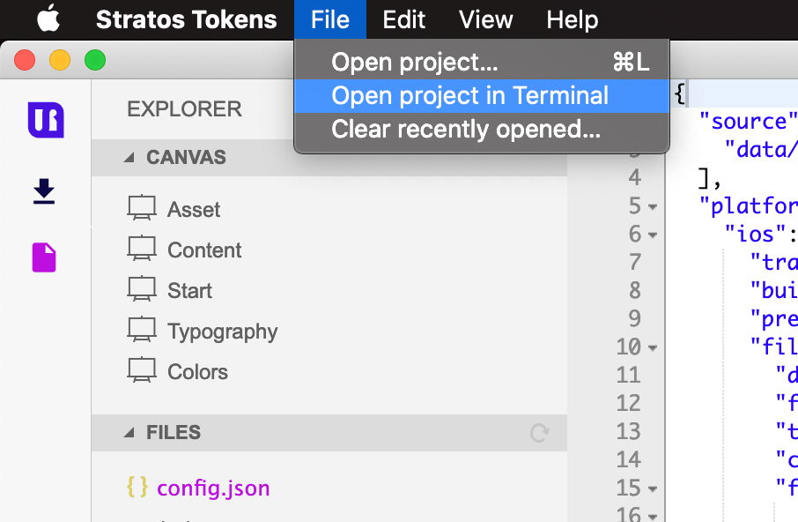Click the EXPLORER panel heading
The height and width of the screenshot is (522, 798).
(x=184, y=109)
